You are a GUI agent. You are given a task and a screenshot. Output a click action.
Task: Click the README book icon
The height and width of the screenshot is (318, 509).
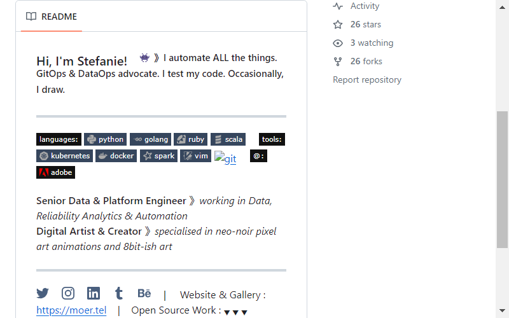point(31,17)
